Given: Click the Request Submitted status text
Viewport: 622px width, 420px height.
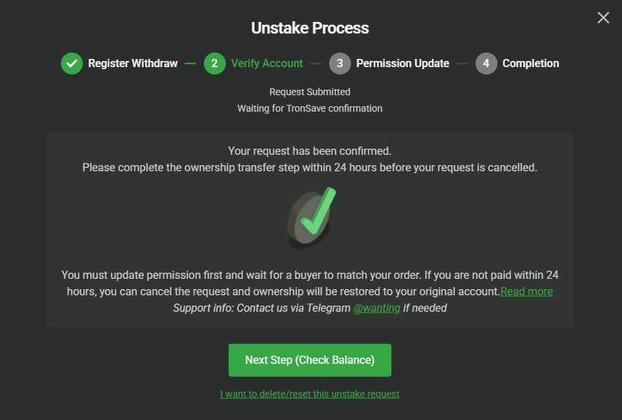Looking at the screenshot, I should 310,92.
